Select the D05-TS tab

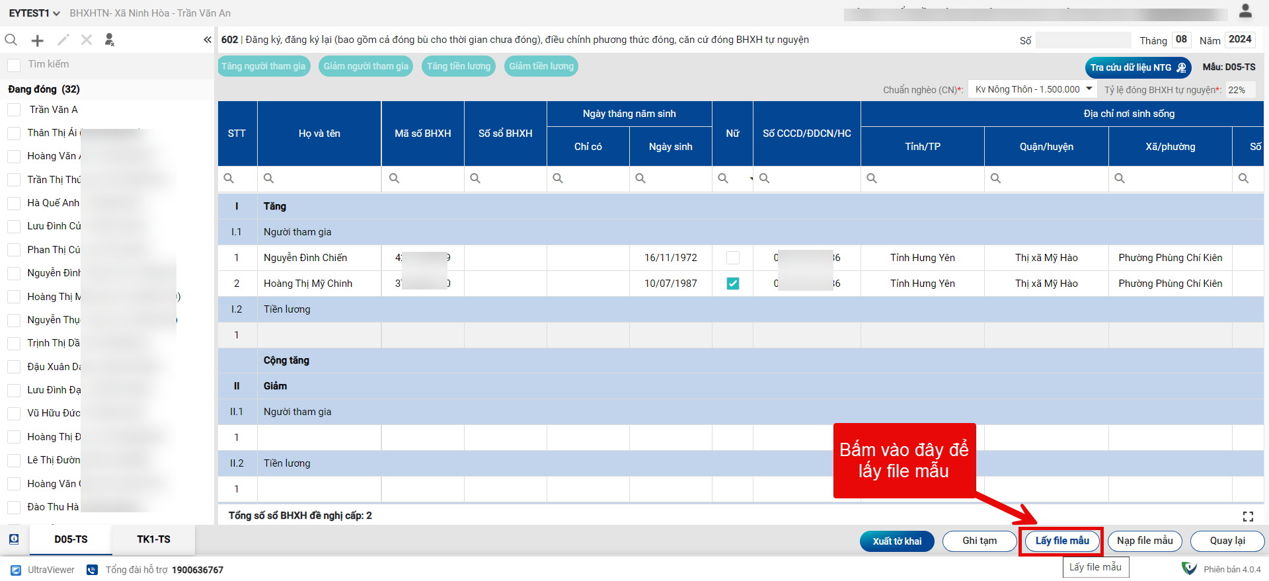point(71,539)
